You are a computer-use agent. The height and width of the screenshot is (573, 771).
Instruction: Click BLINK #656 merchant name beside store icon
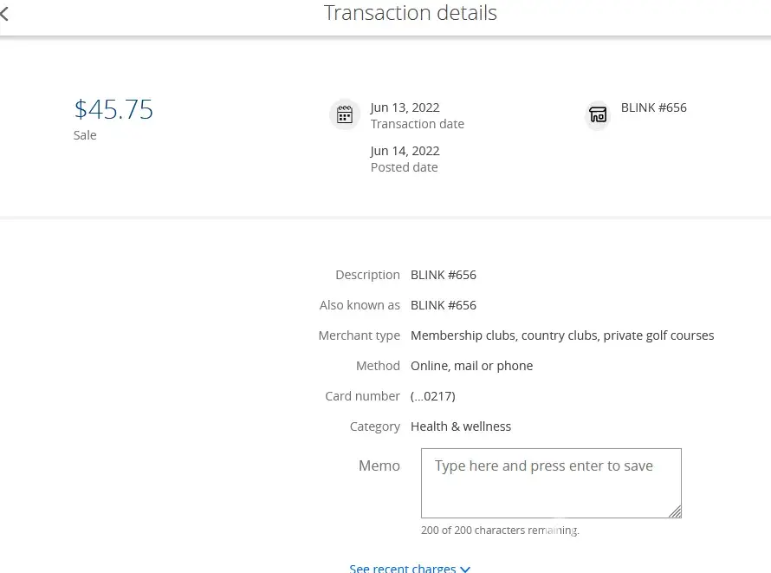653,107
